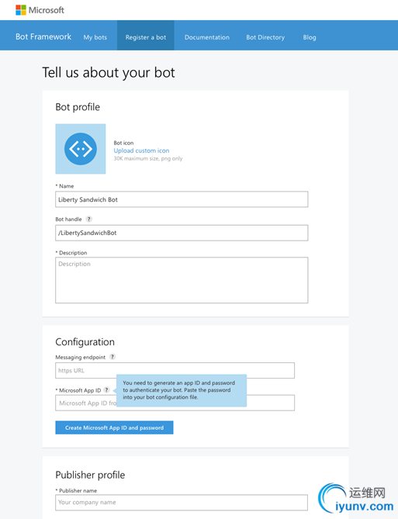This screenshot has width=398, height=519.
Task: Click into the Description text area
Action: (182, 280)
